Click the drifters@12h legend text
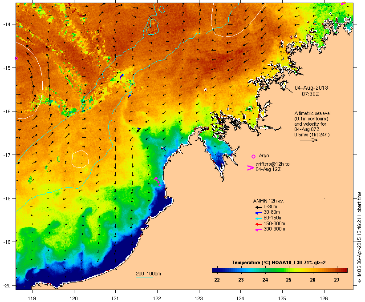Image resolution: width=365 pixels, height=302 pixels. (x=272, y=167)
